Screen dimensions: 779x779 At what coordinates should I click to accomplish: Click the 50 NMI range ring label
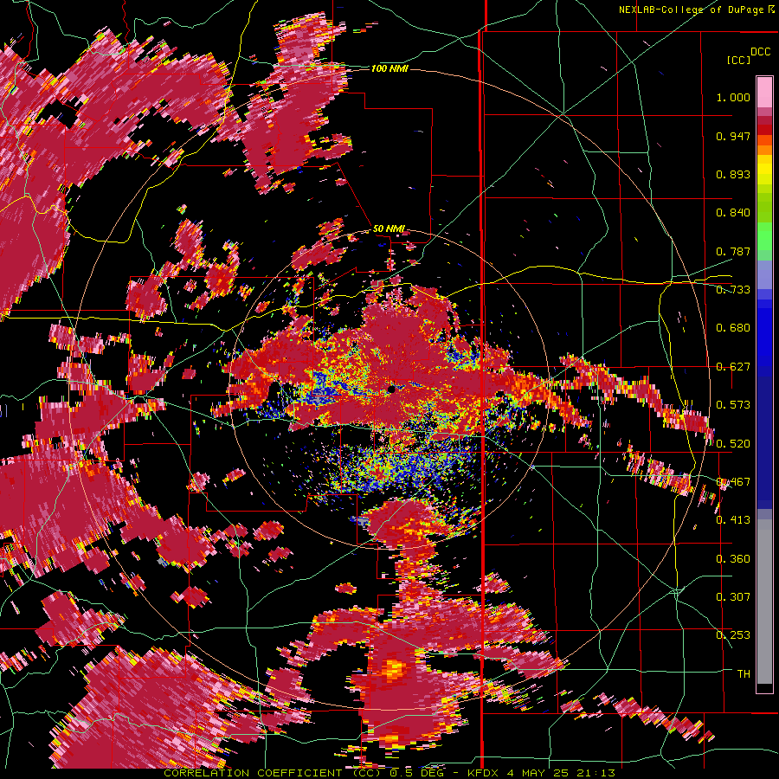(x=389, y=229)
